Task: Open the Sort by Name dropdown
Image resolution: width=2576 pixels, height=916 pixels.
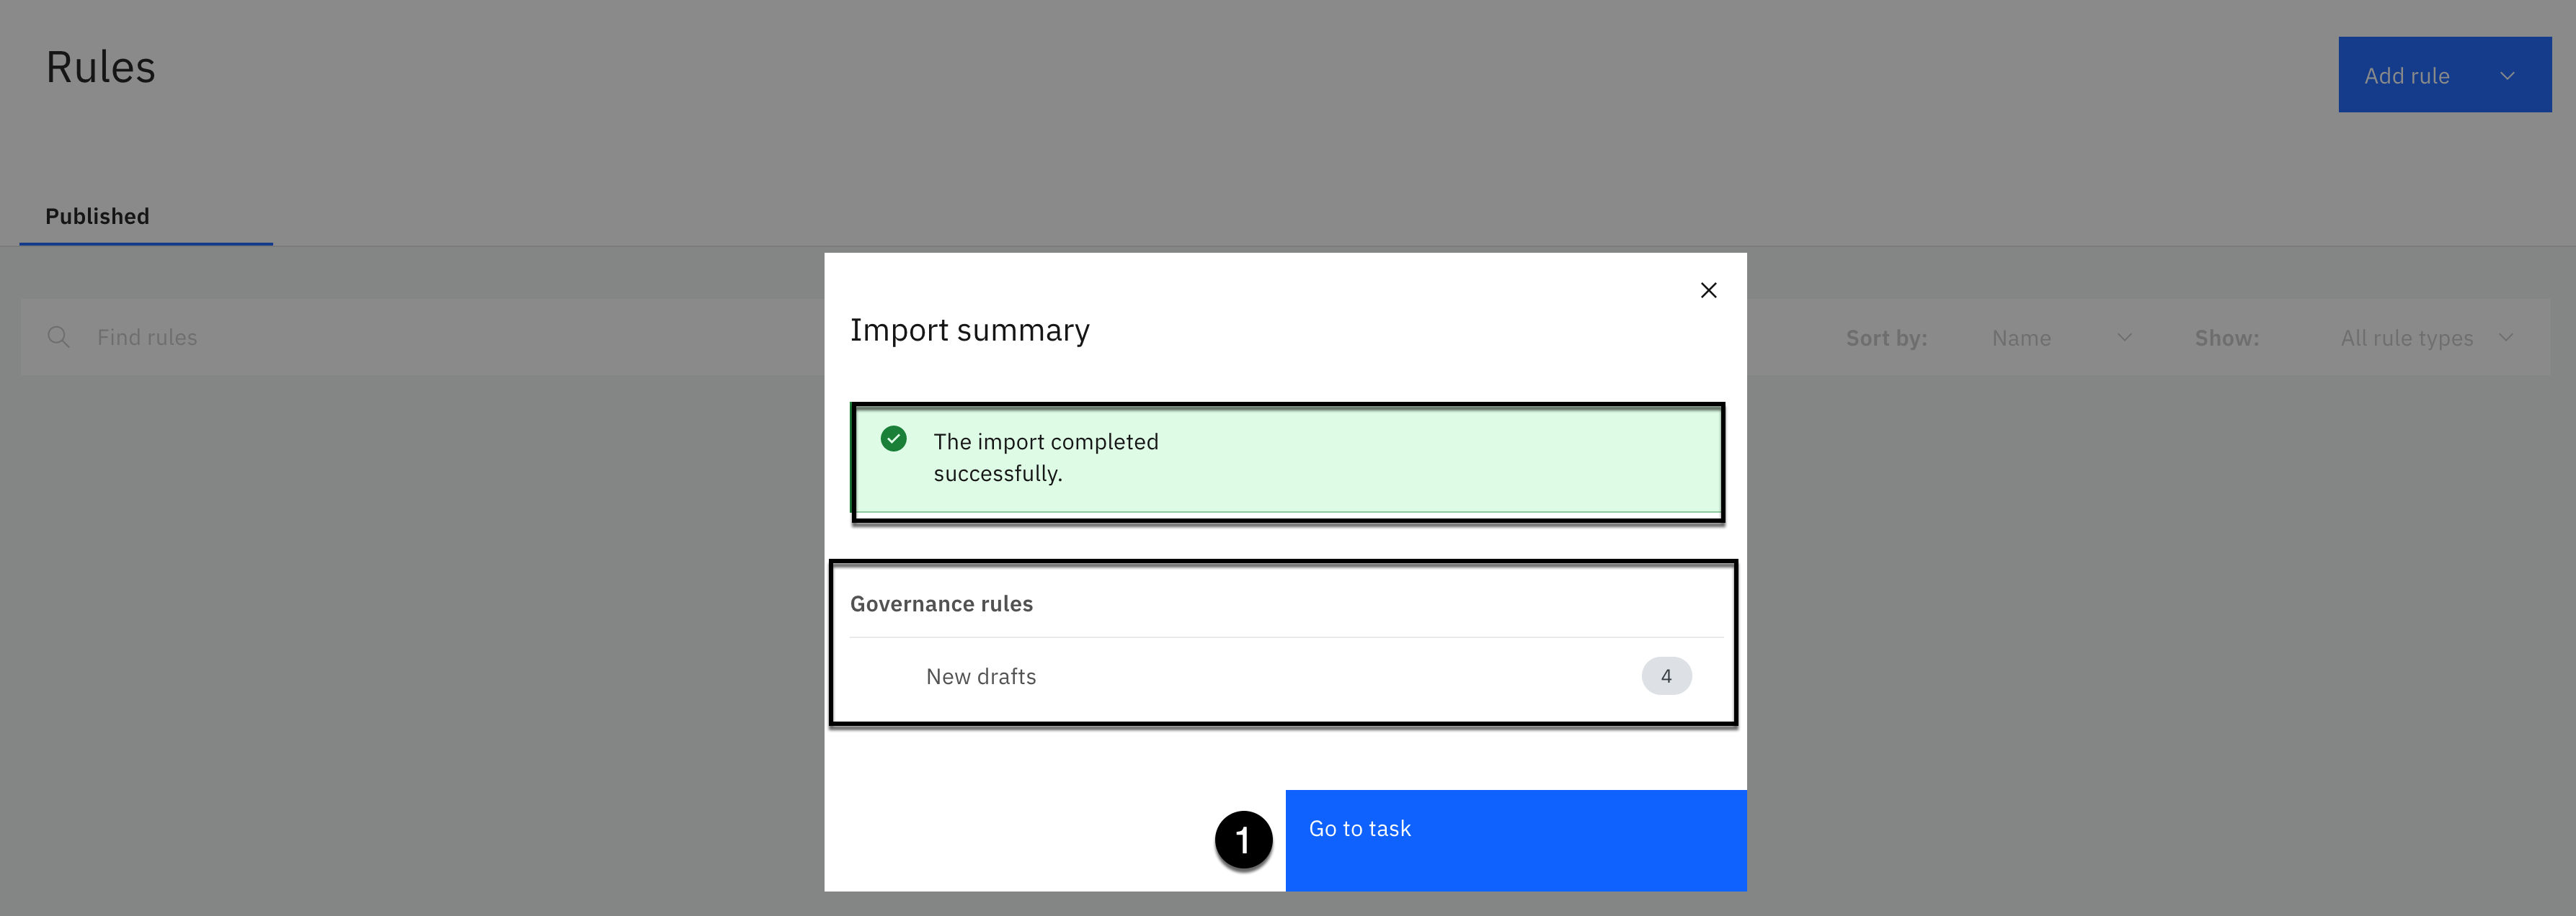Action: (x=2021, y=338)
